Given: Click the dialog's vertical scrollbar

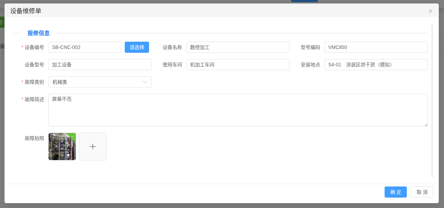Looking at the screenshot, I should (432, 101).
